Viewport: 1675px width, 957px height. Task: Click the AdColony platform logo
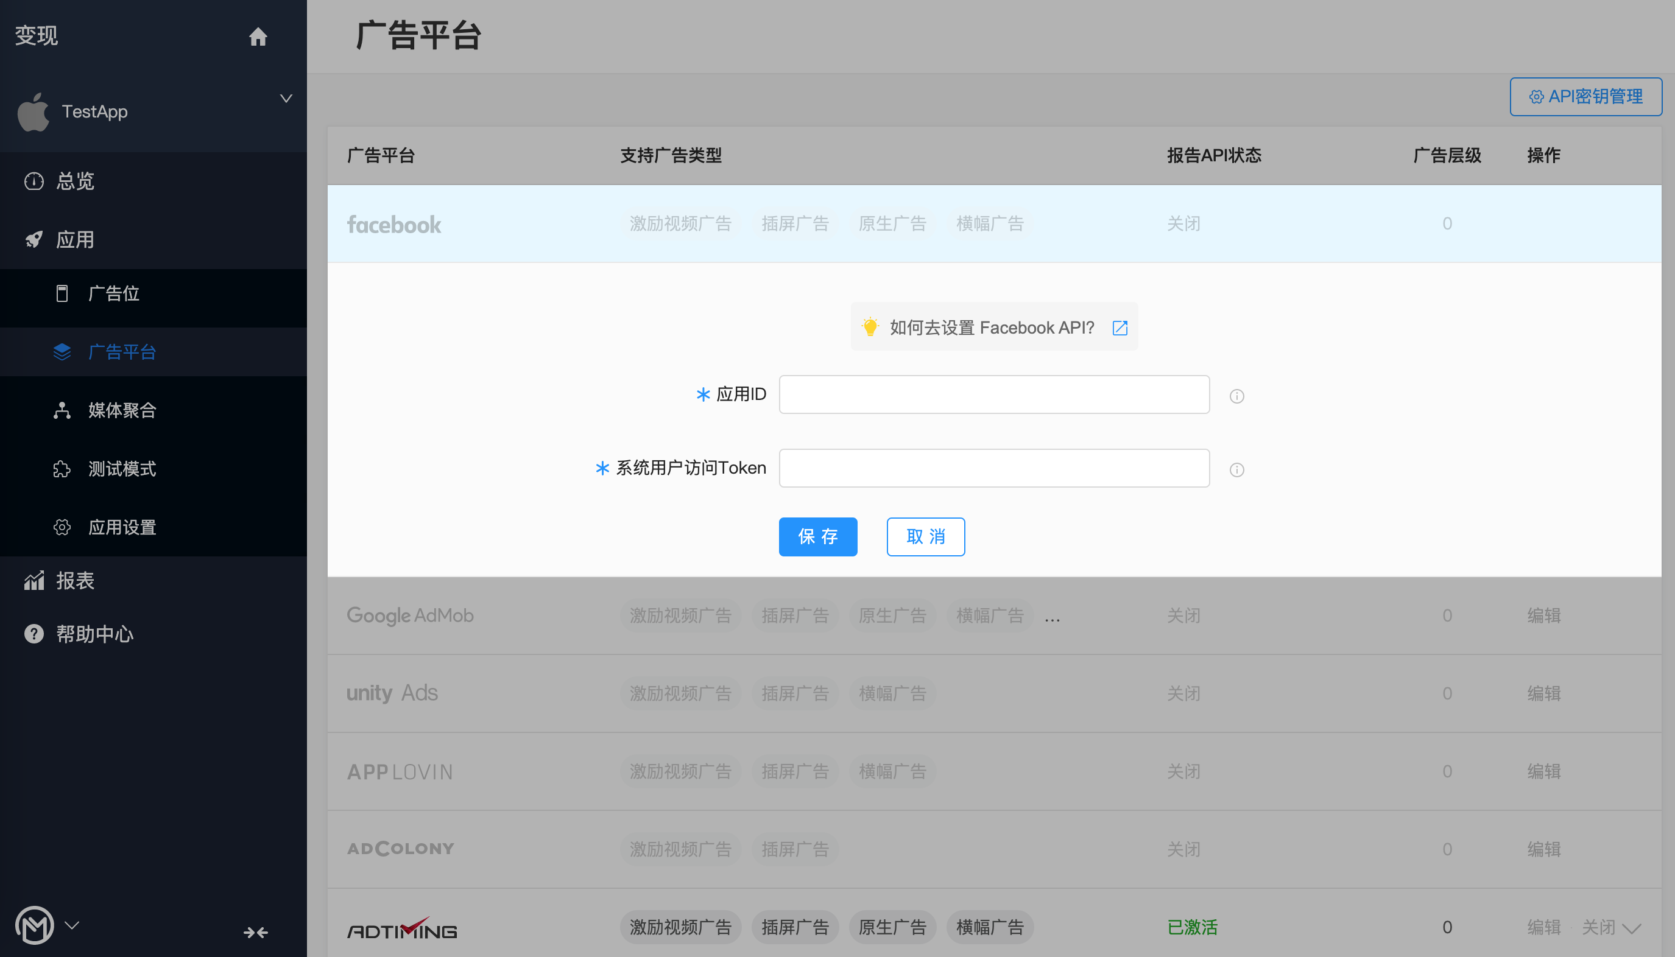[401, 849]
